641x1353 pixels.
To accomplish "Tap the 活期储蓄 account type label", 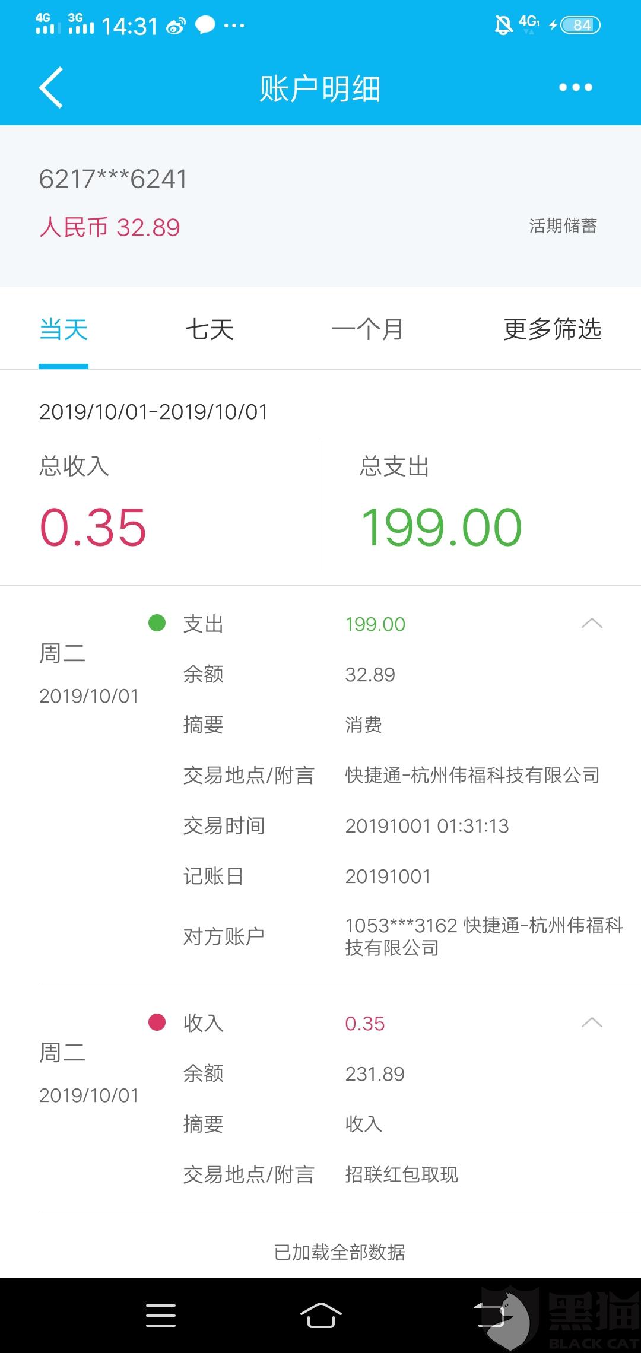I will tap(563, 226).
